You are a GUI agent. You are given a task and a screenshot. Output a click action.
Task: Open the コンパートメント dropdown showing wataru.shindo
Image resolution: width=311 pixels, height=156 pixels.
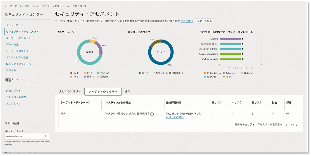coord(27,136)
